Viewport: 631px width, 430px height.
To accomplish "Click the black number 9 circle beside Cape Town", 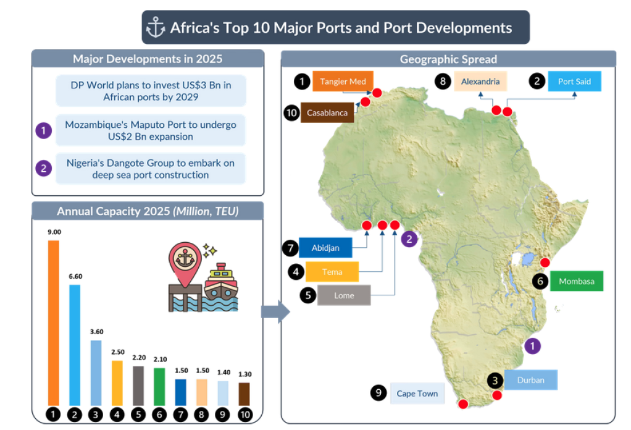I will point(378,393).
